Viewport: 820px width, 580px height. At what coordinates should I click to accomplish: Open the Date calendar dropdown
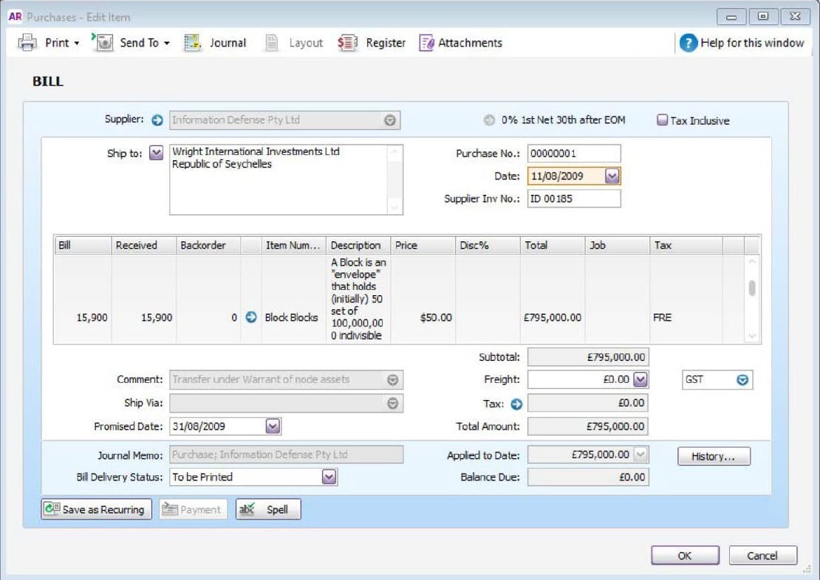[612, 176]
